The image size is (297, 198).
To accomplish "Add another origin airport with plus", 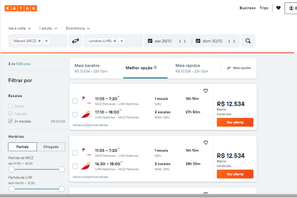I will click(46, 41).
